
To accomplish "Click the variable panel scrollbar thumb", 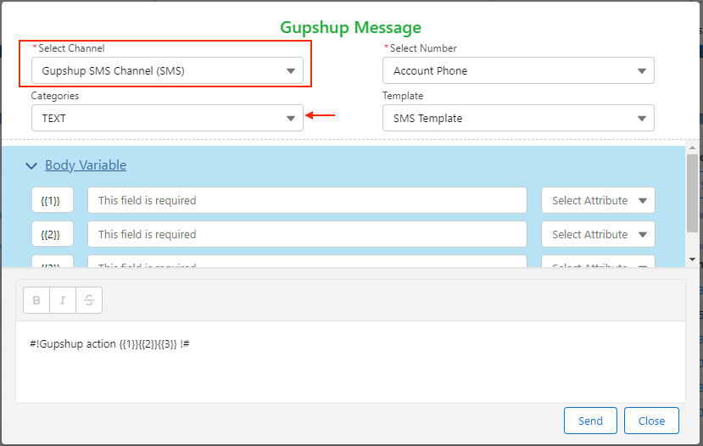I will click(692, 193).
